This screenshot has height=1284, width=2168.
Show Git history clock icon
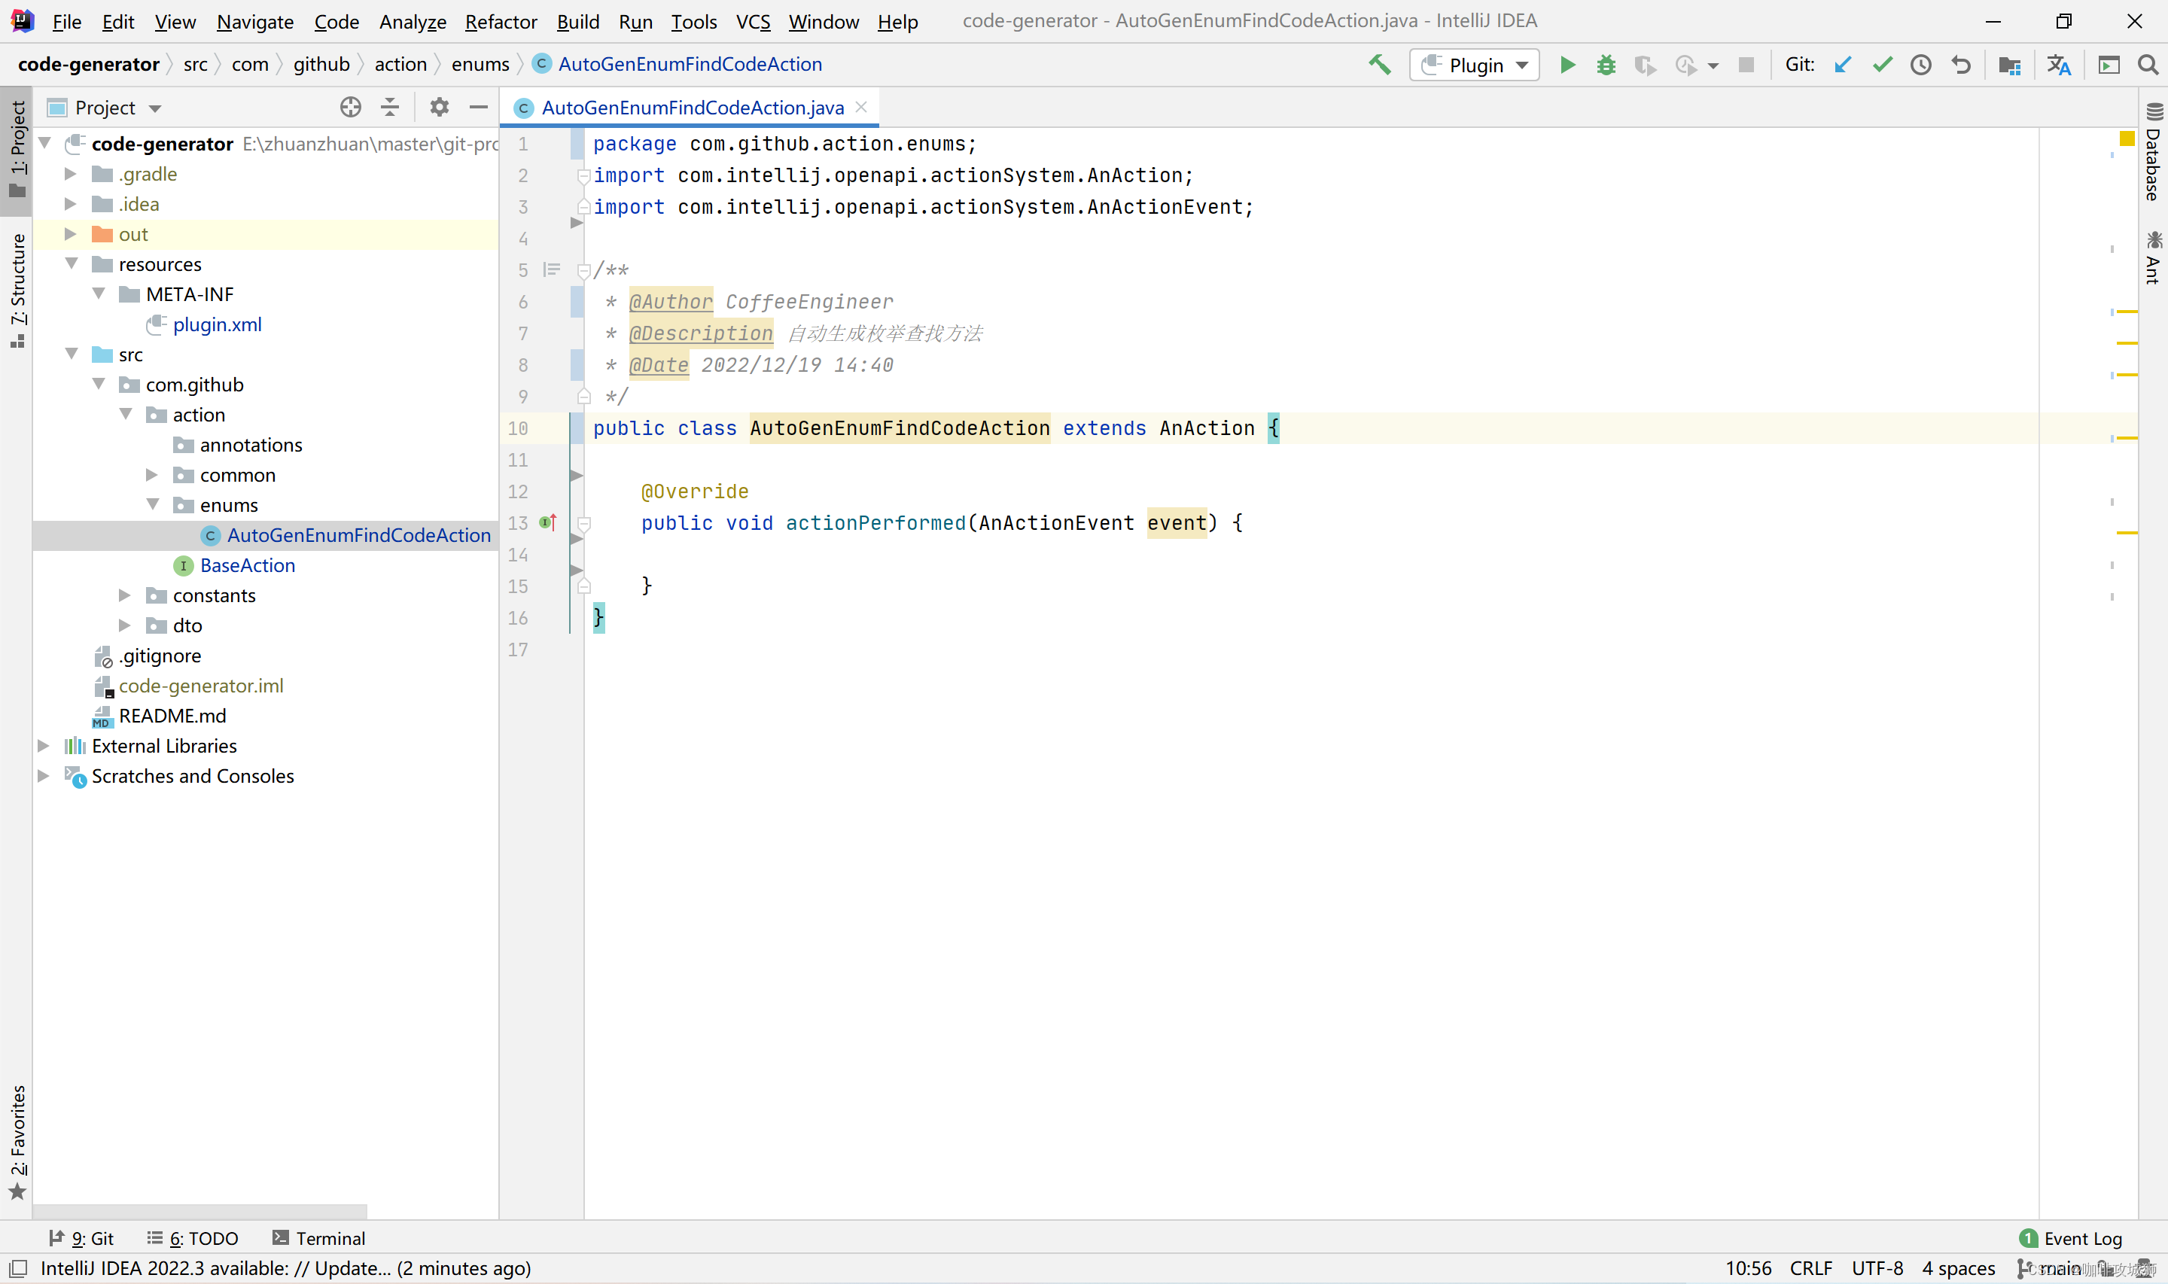pyautogui.click(x=1920, y=65)
